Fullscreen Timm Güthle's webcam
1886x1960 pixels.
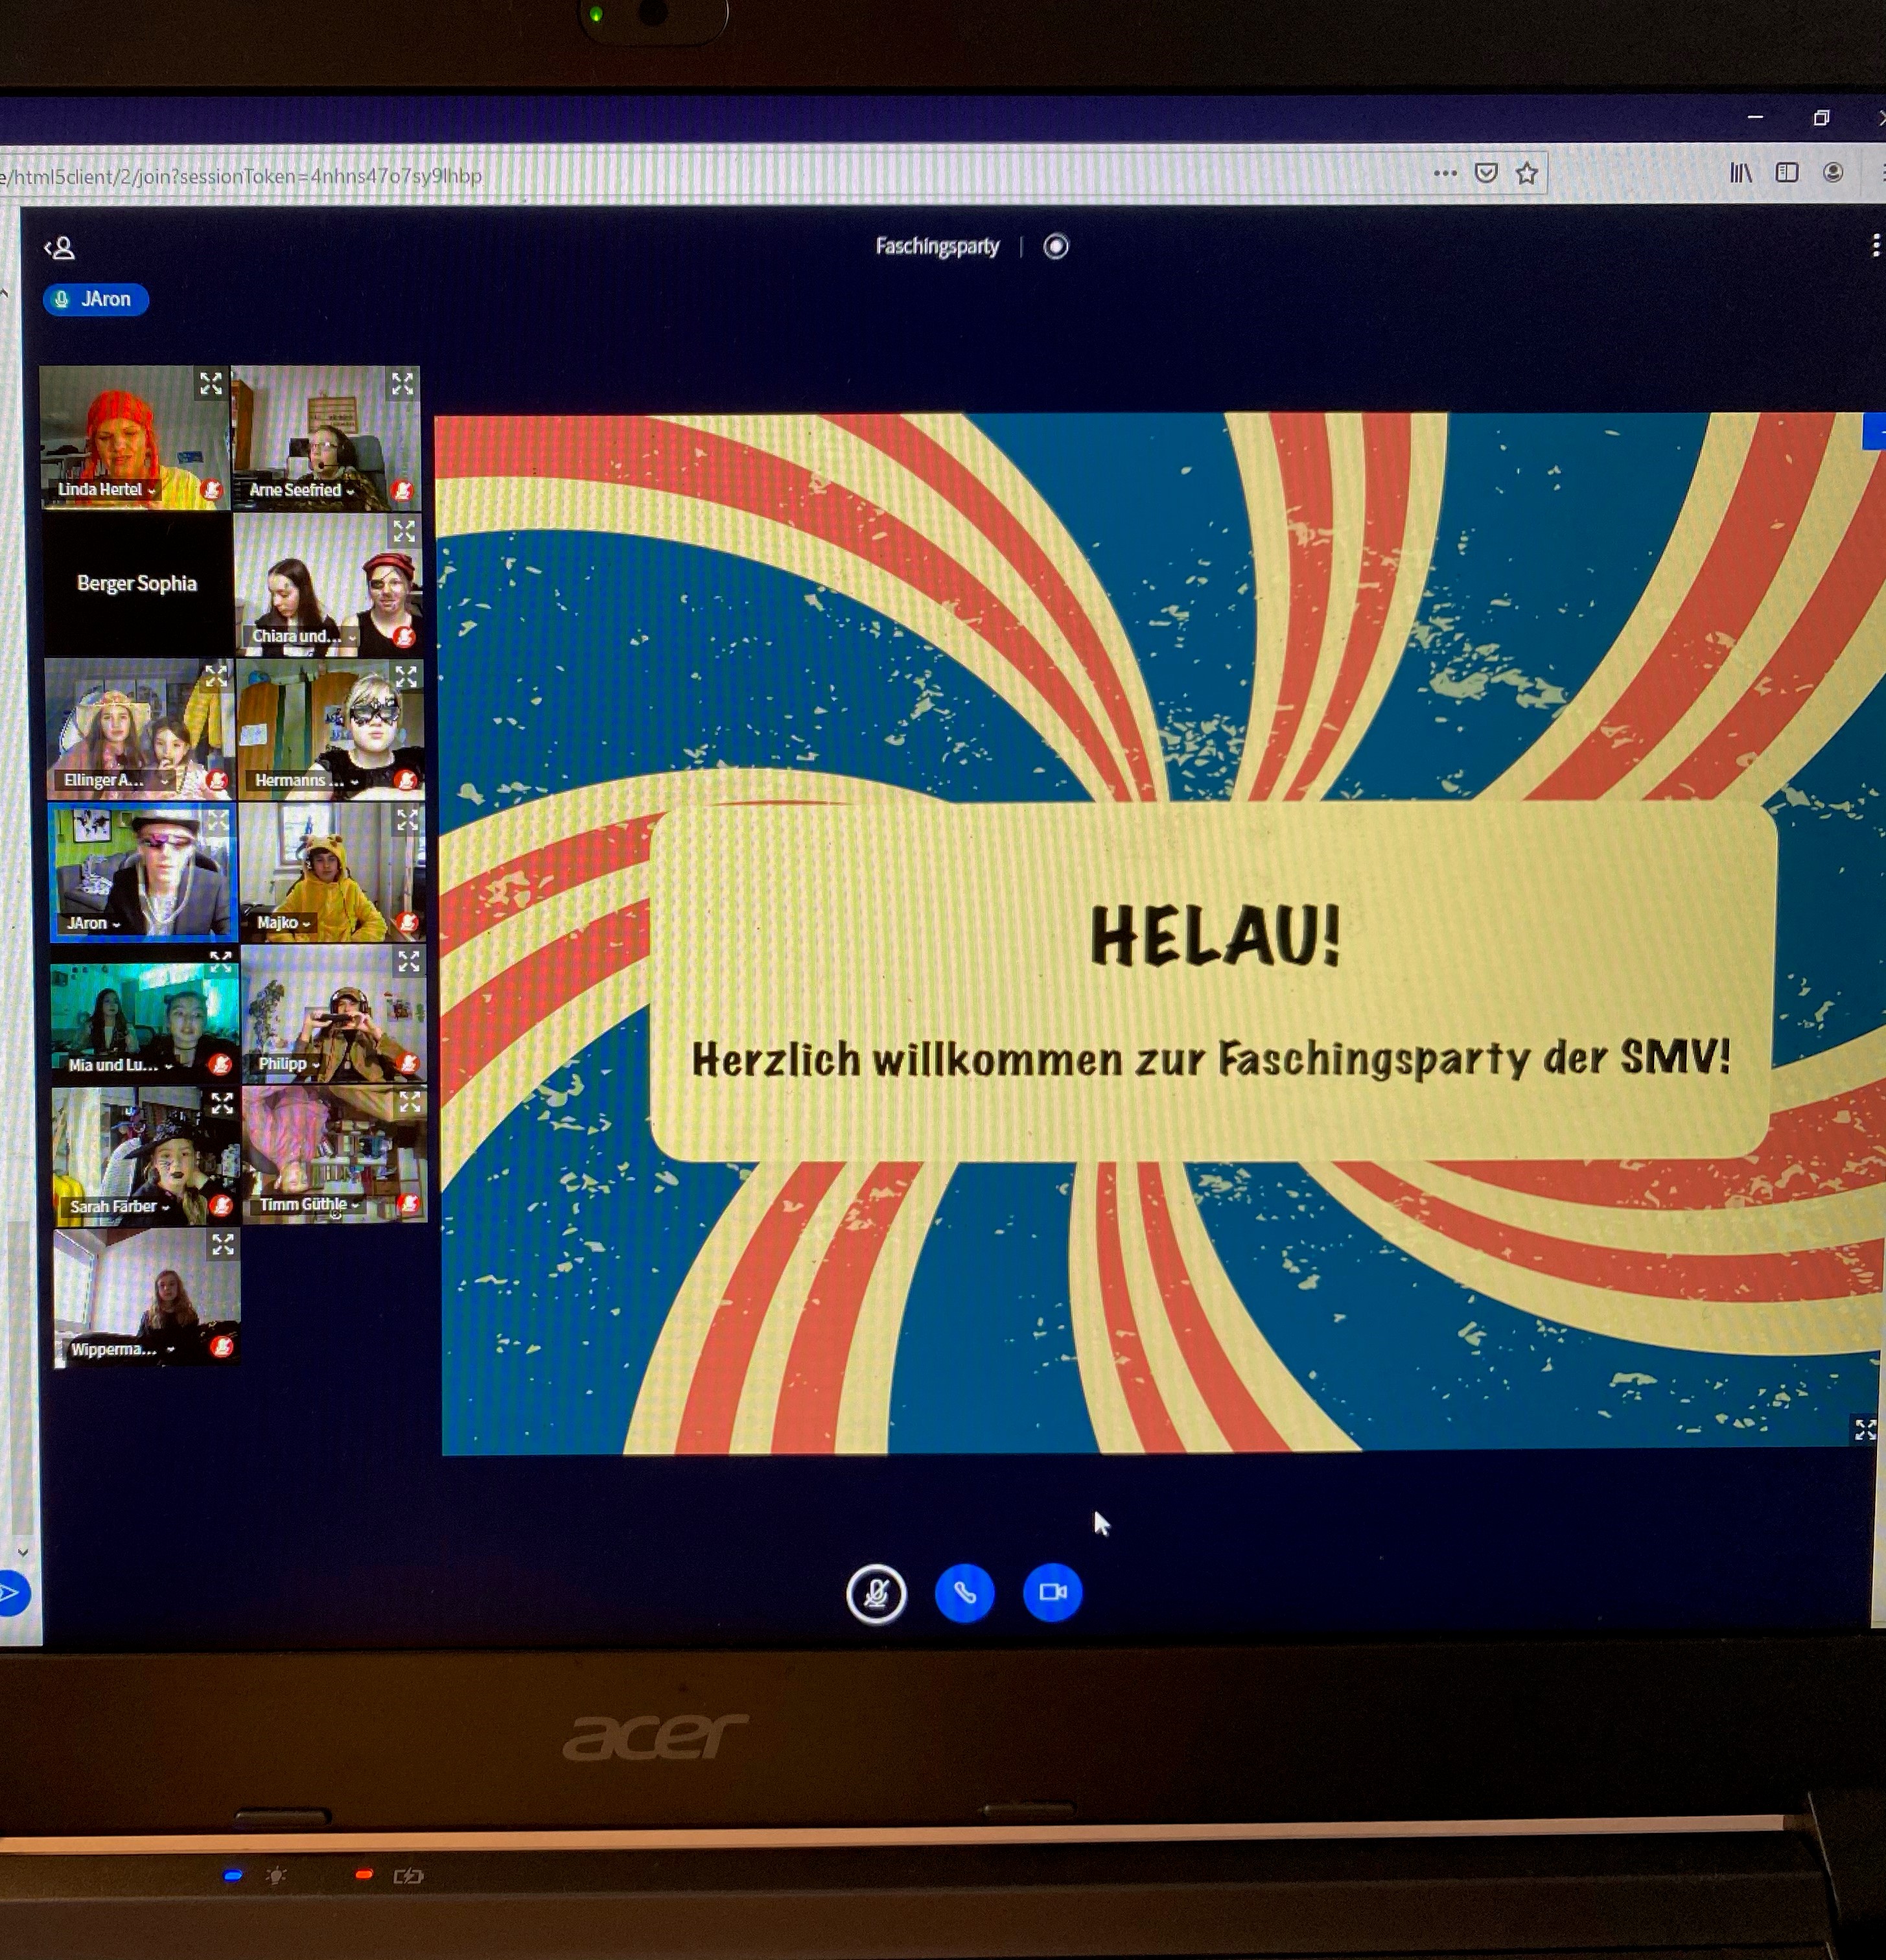[x=410, y=1102]
